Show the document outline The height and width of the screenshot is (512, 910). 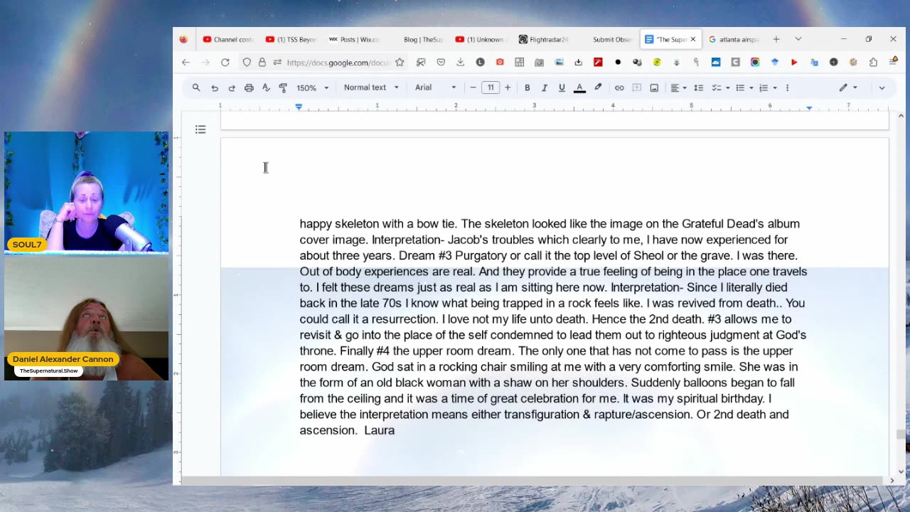tap(200, 129)
